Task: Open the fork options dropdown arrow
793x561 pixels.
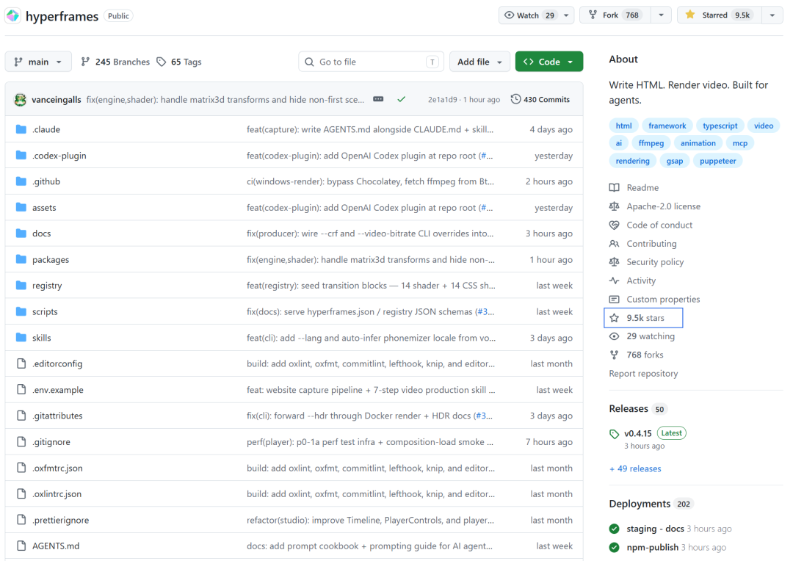Action: pos(661,15)
